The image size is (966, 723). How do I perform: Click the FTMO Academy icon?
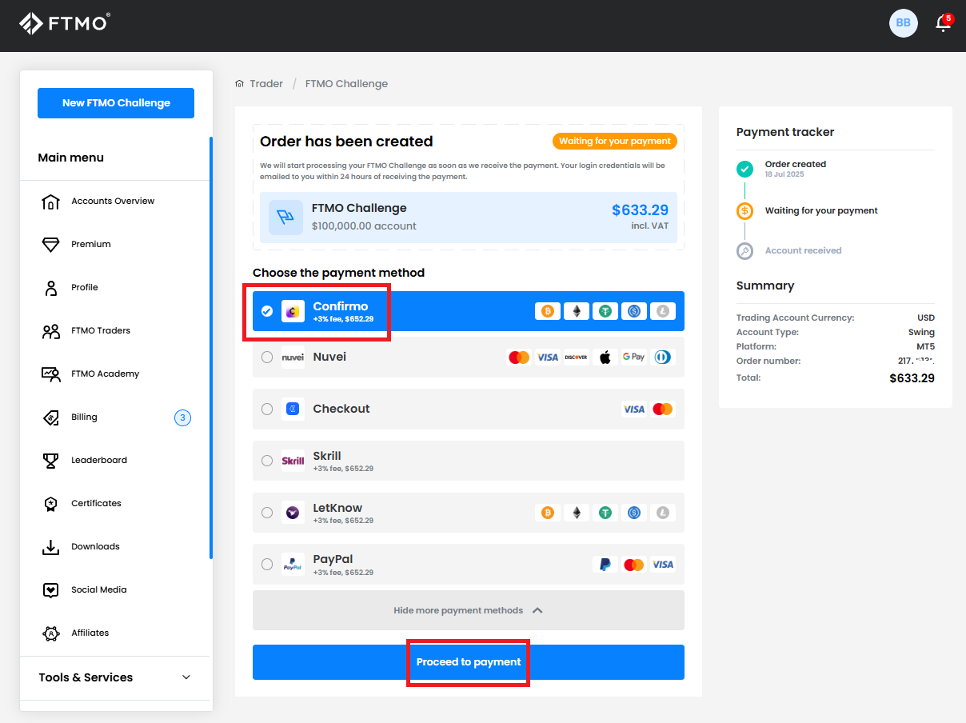pyautogui.click(x=50, y=374)
